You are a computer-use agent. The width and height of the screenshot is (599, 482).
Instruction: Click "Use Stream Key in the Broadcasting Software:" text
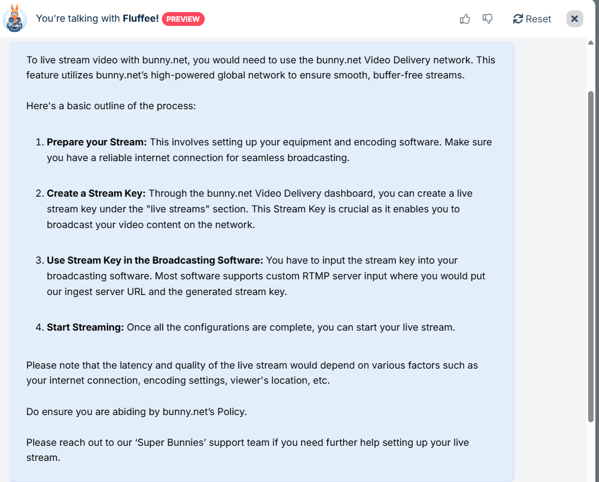[x=155, y=260]
